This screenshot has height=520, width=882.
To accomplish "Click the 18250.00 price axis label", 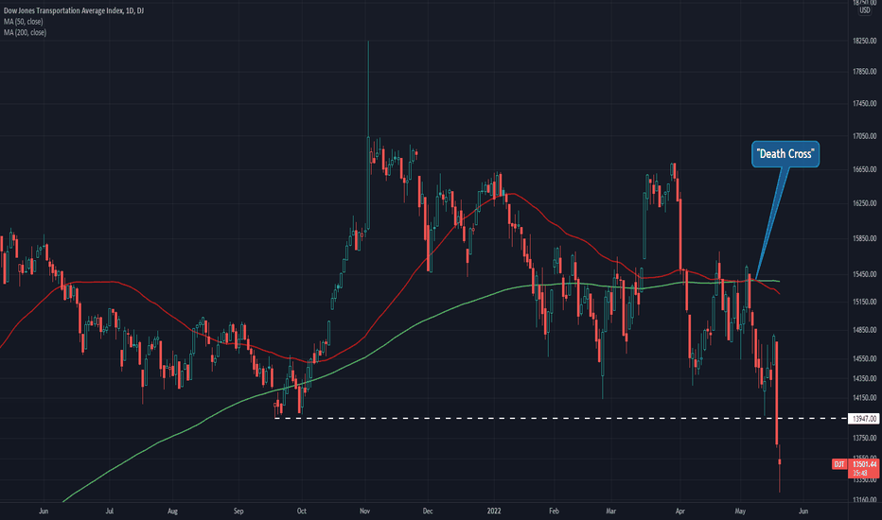I will [865, 41].
